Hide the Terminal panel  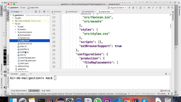coord(170,74)
